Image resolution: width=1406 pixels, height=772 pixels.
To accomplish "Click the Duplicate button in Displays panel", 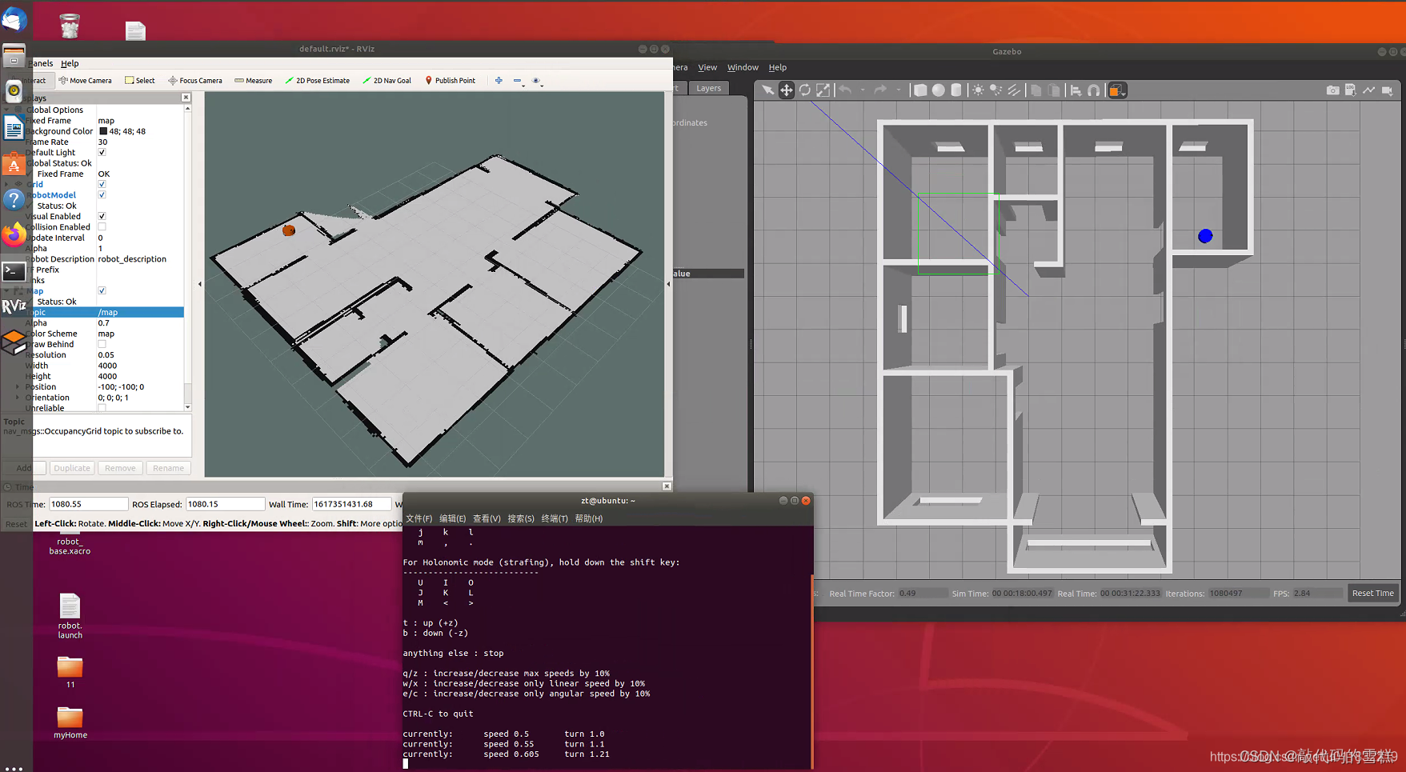I will tap(72, 468).
